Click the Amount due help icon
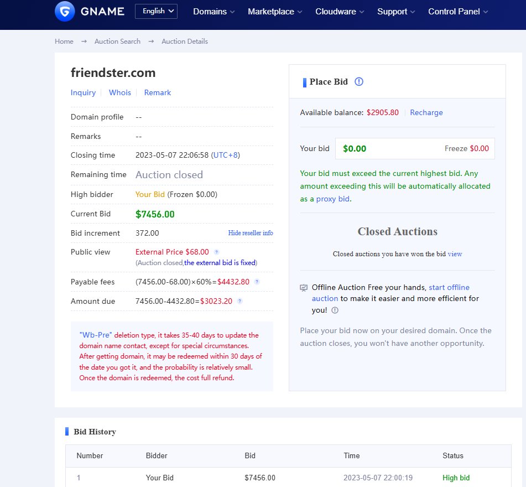This screenshot has height=487, width=526. coord(239,302)
